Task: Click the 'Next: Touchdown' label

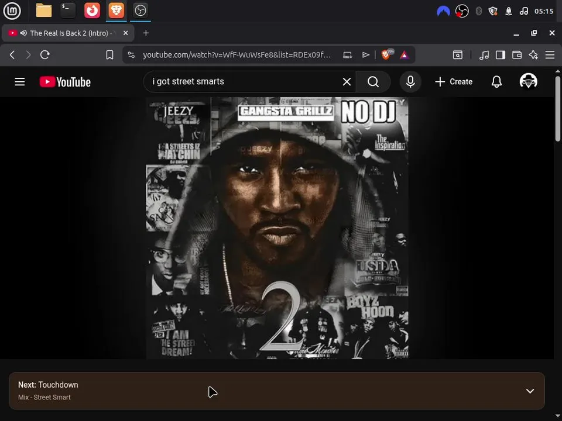Action: 48,385
